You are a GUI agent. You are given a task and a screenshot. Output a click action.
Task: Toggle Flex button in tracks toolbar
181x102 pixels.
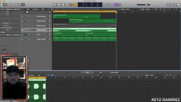pos(52,9)
